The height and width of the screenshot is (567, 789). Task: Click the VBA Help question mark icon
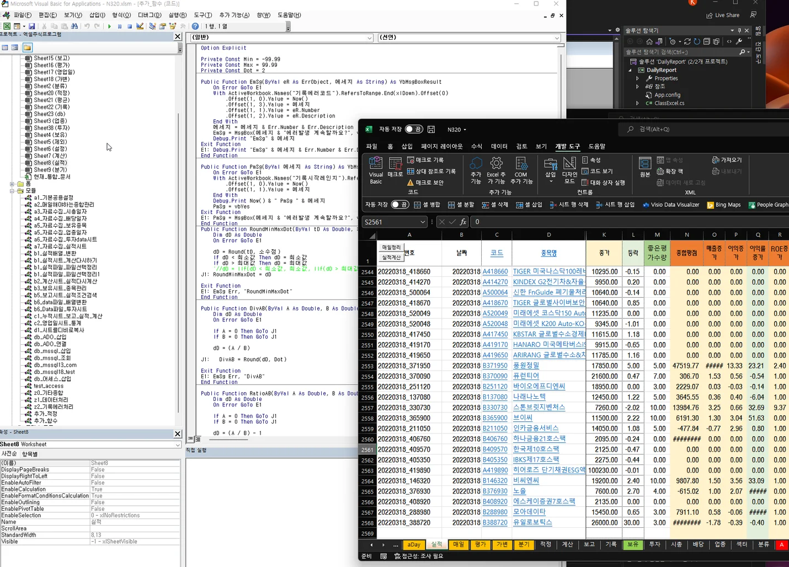click(195, 26)
